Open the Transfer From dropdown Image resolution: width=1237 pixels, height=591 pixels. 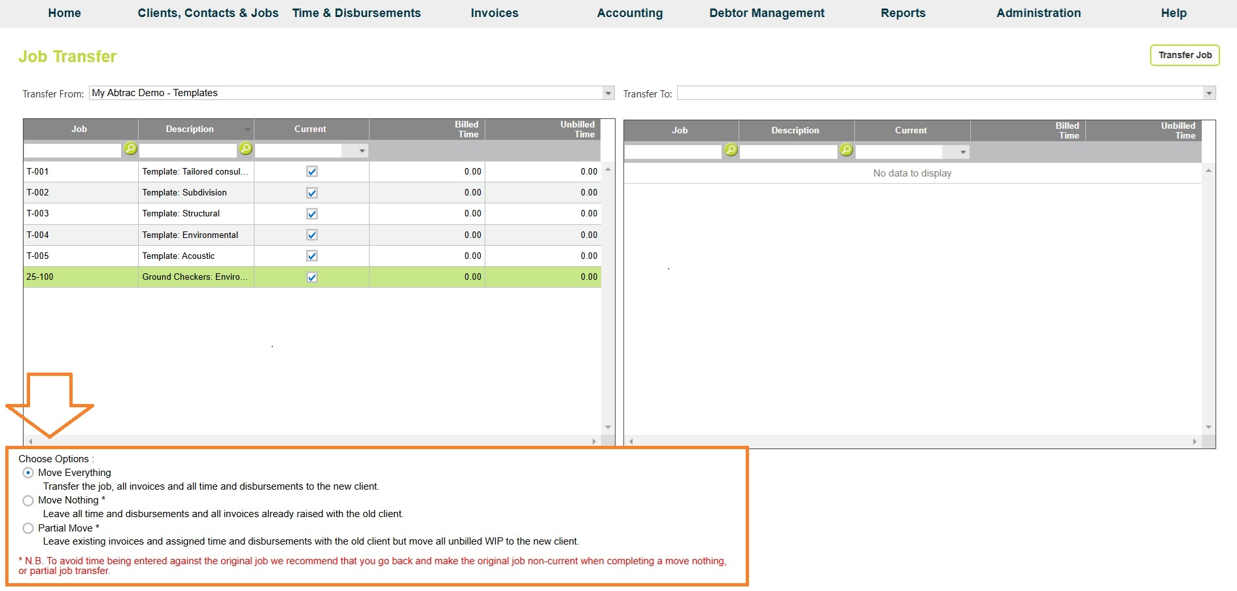pyautogui.click(x=608, y=93)
